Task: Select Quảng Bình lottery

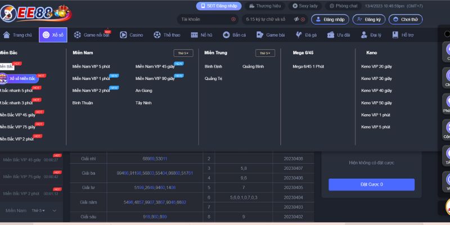Action: coord(253,66)
